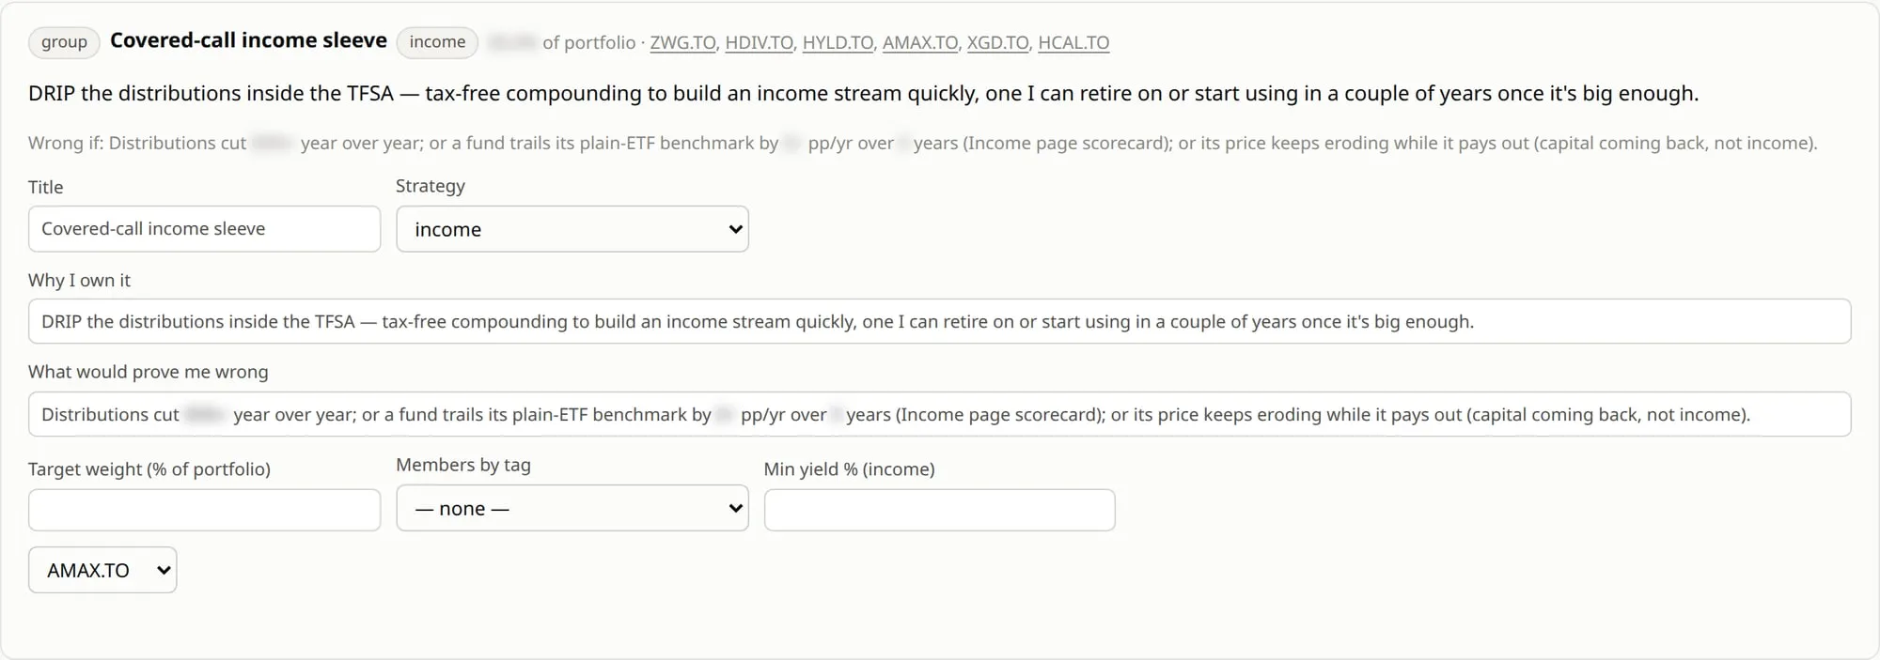Click the Members by tag chevron arrow
1880x660 pixels.
735,508
